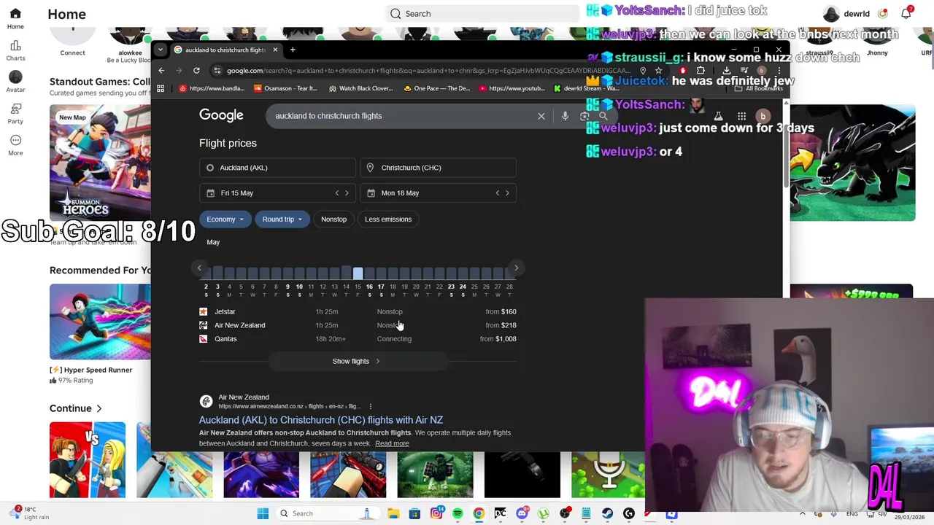Start Google voice search

click(565, 116)
